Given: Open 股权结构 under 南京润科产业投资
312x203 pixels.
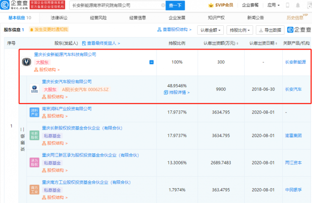Looking at the screenshot, I should (55, 116).
